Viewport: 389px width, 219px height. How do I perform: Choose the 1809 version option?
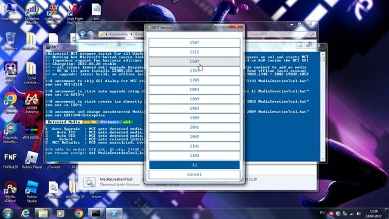click(x=194, y=99)
